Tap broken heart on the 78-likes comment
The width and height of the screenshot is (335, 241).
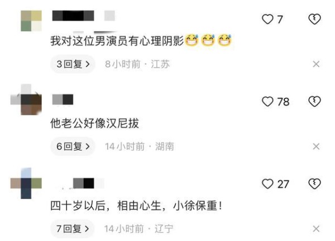314,101
